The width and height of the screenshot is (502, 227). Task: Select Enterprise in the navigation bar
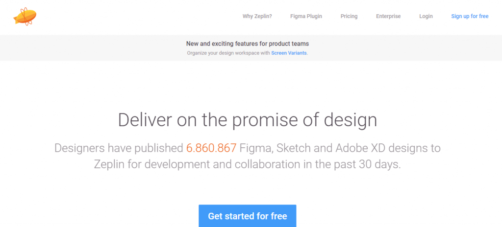(x=388, y=16)
